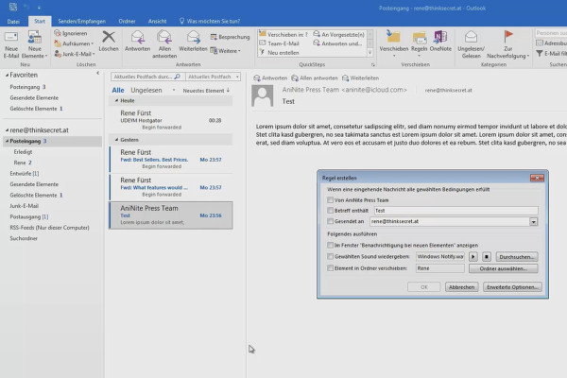Select the Entwürfe [1] folder
The image size is (567, 378).
[x=25, y=174]
